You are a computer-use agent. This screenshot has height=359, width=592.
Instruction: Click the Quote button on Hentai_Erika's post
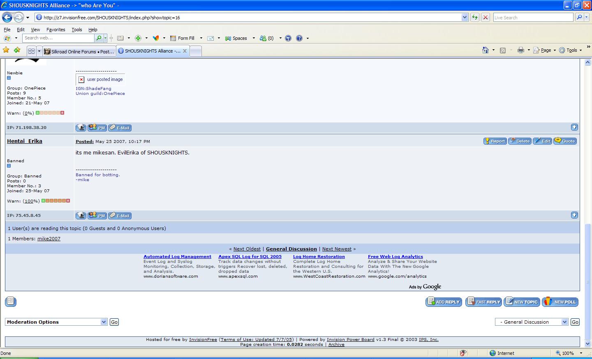point(565,141)
